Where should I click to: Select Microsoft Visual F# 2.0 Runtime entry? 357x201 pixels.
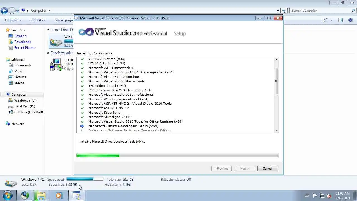114,77
